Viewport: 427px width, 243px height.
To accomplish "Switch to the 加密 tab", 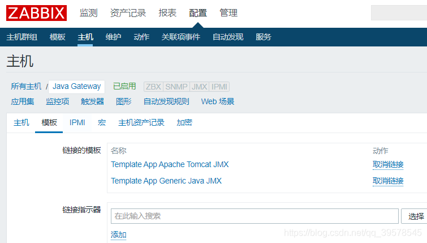I will (184, 123).
